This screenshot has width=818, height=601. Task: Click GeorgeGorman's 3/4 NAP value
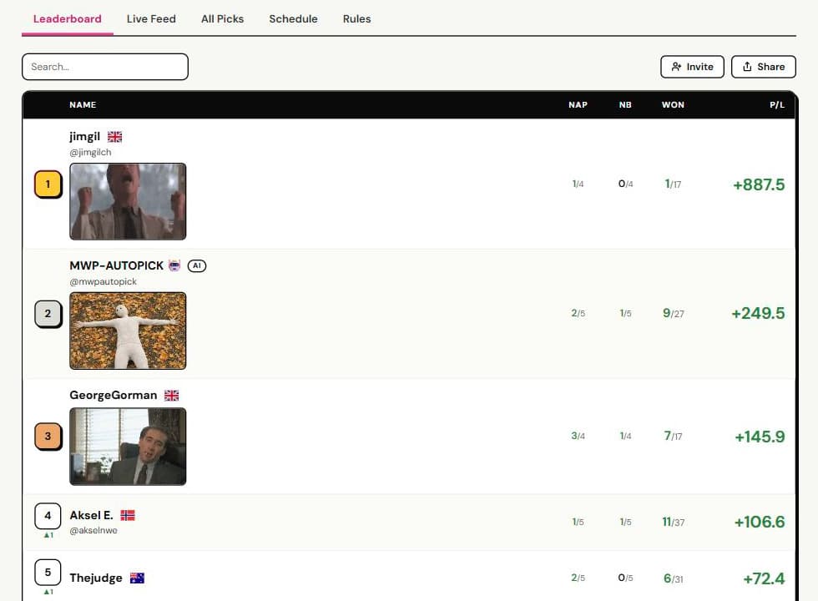tap(578, 436)
